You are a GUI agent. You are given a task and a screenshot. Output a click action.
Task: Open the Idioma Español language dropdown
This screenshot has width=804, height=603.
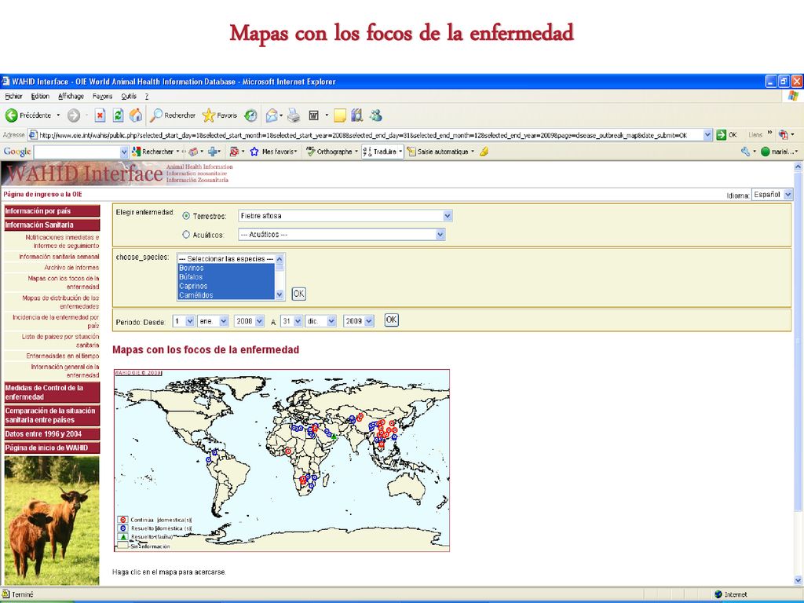(773, 195)
